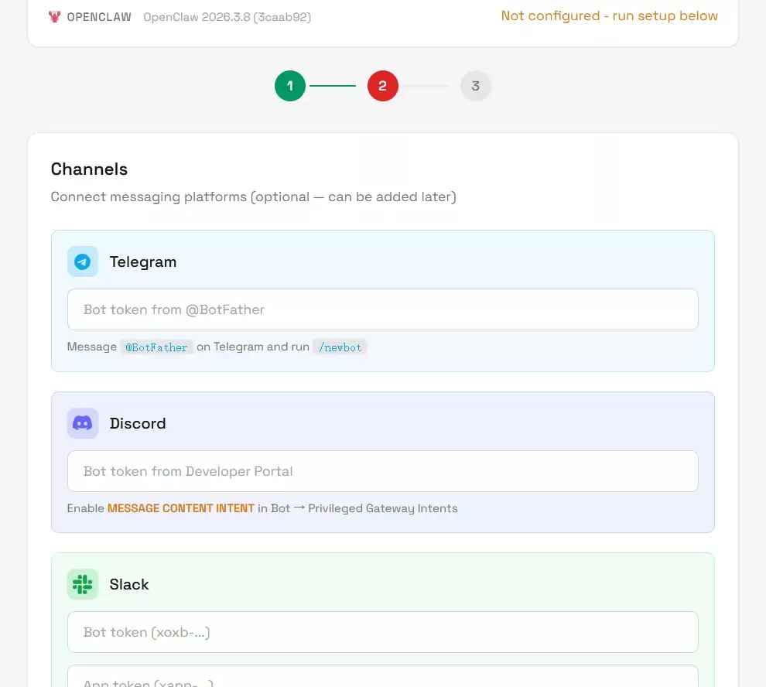Focus the Telegram bot token field
Viewport: 766px width, 687px height.
(382, 309)
